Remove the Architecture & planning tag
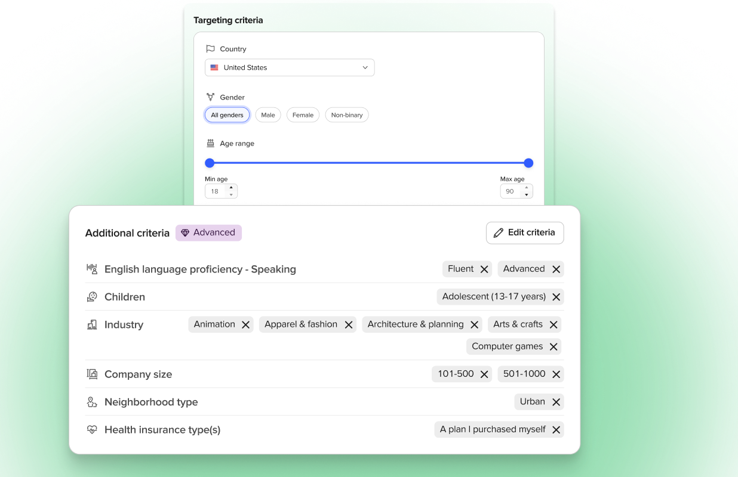Screen dimensions: 738x477 tap(474, 325)
